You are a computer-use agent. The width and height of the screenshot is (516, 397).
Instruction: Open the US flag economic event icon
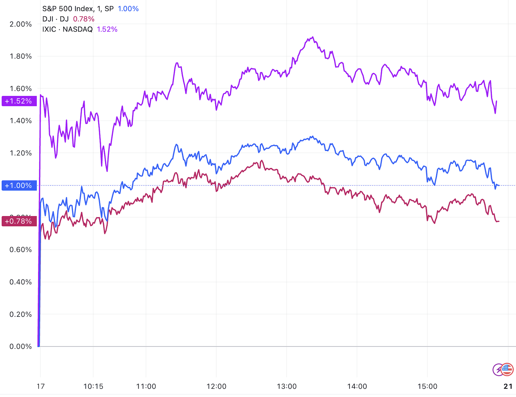pyautogui.click(x=507, y=369)
